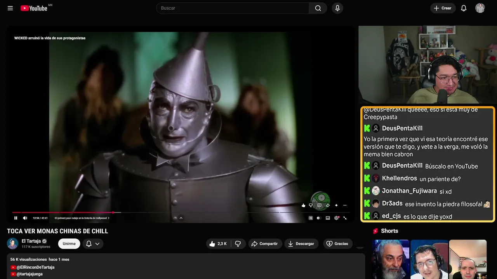Click the magnifier search button
This screenshot has height=279, width=497.
coord(318,8)
